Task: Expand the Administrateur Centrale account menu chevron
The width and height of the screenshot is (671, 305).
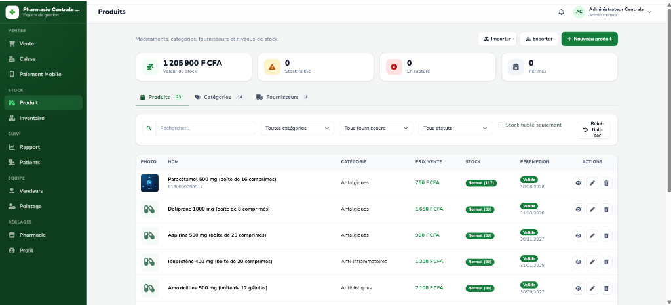Action: point(649,12)
